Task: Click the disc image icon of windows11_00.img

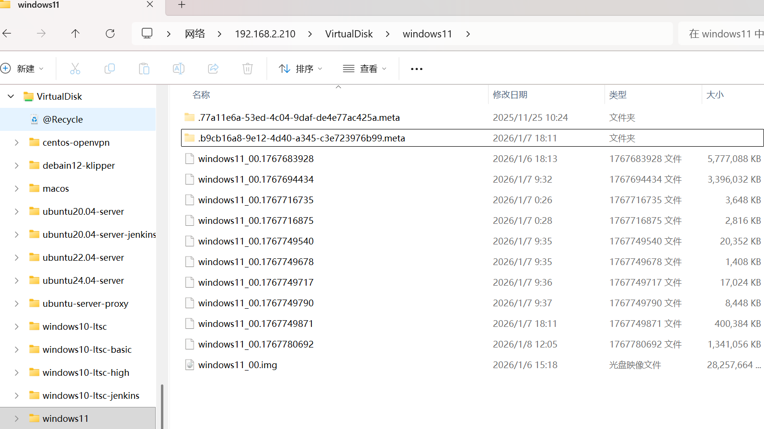Action: point(190,365)
